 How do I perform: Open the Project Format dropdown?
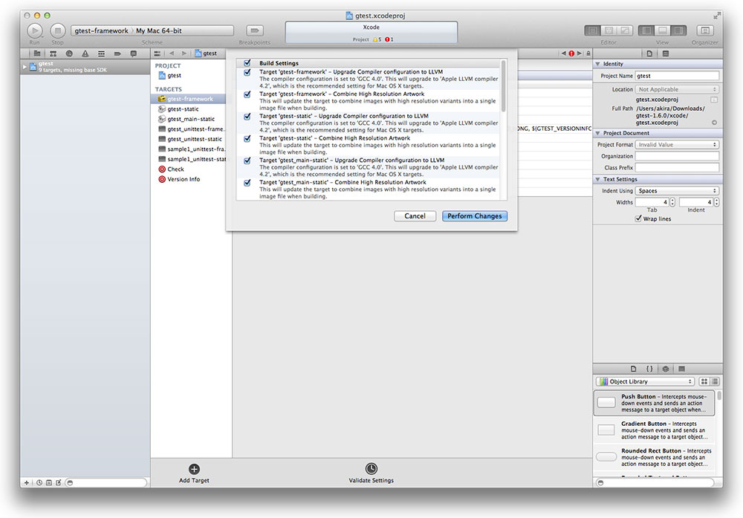click(677, 144)
